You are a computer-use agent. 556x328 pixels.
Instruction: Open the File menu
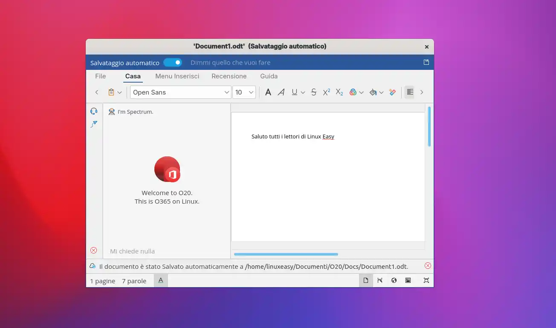point(100,76)
